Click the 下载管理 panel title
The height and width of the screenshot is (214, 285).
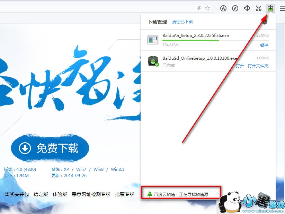[x=157, y=22]
